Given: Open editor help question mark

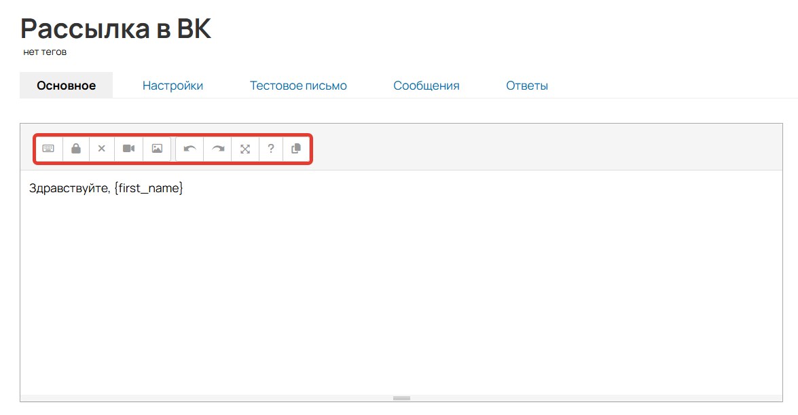Looking at the screenshot, I should [x=271, y=149].
